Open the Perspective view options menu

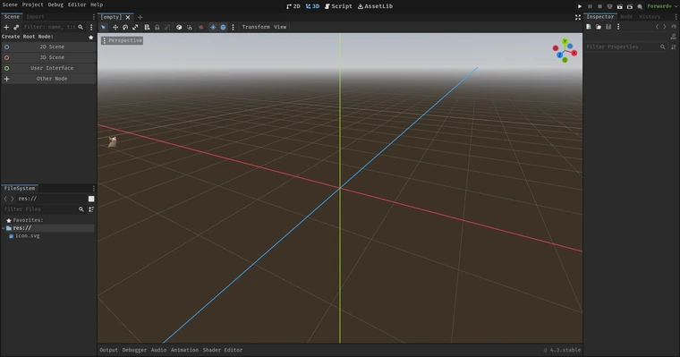coord(123,40)
